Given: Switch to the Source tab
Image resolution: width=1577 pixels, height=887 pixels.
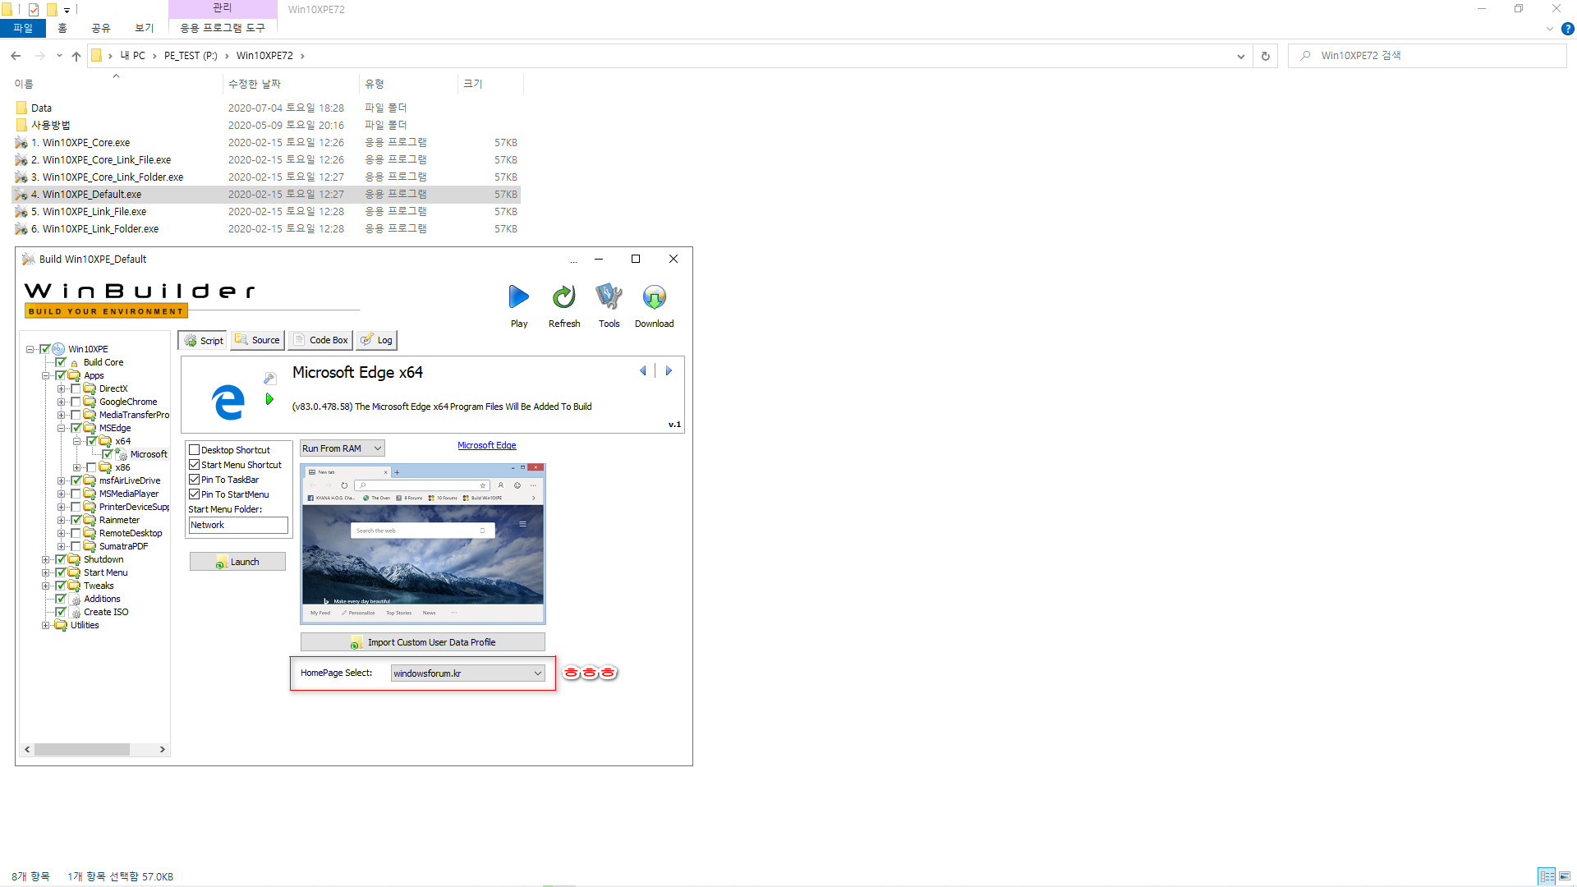Looking at the screenshot, I should tap(257, 340).
